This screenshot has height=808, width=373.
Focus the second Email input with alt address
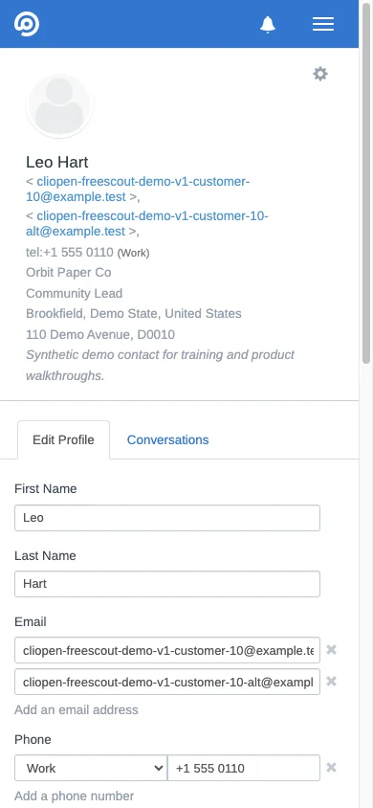[167, 682]
